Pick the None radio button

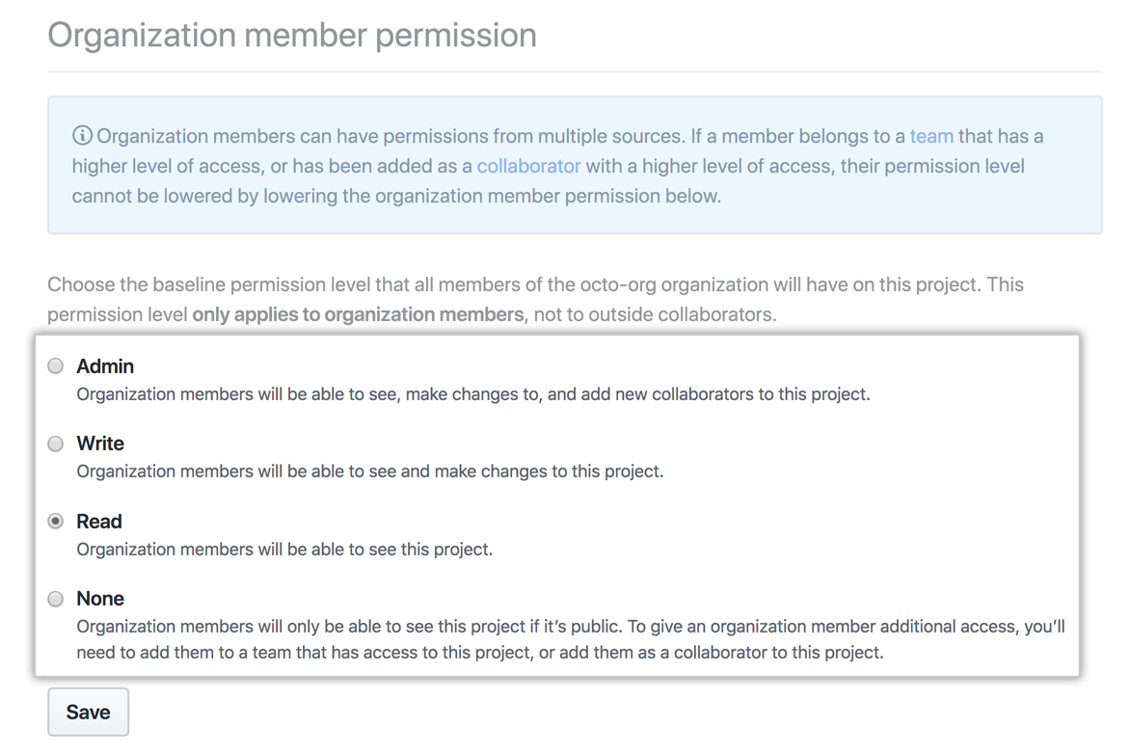coord(56,599)
